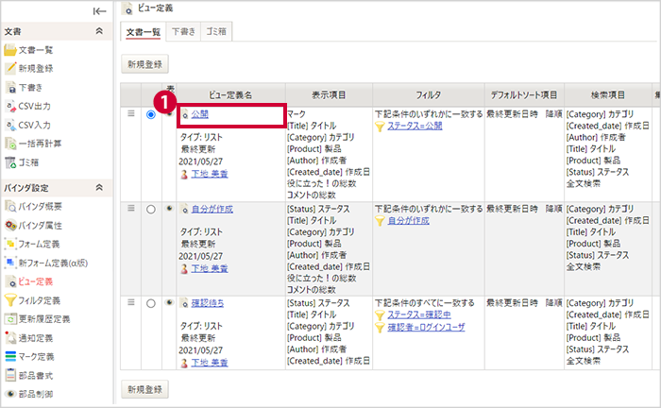
Task: Click the デフォルトソート項目 column header
Action: (524, 95)
